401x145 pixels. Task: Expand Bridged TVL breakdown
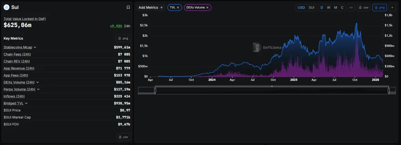[26, 103]
